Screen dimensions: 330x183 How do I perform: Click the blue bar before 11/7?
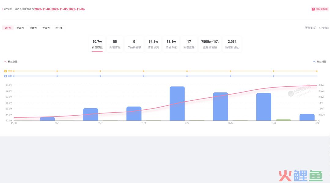(307, 117)
